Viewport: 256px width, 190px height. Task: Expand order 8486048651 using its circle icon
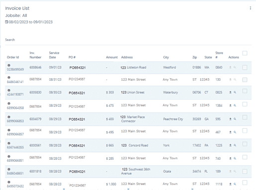(x=9, y=169)
